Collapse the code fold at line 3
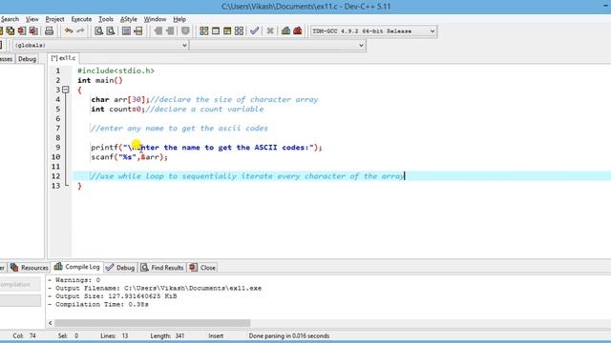611x343 pixels. tap(66, 90)
